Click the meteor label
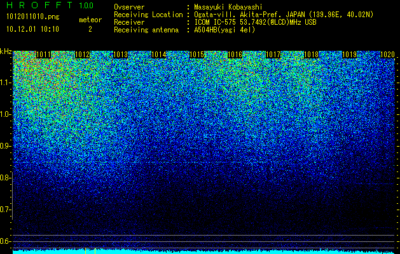 (90, 20)
